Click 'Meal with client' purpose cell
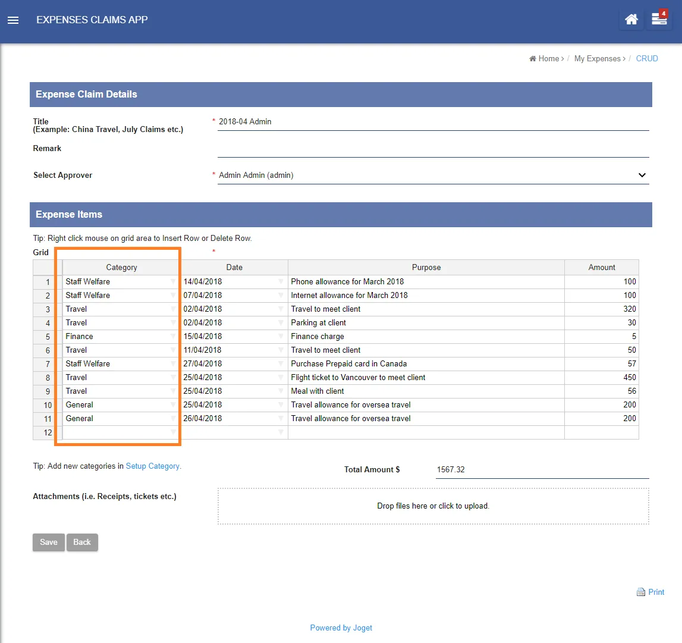 [426, 391]
